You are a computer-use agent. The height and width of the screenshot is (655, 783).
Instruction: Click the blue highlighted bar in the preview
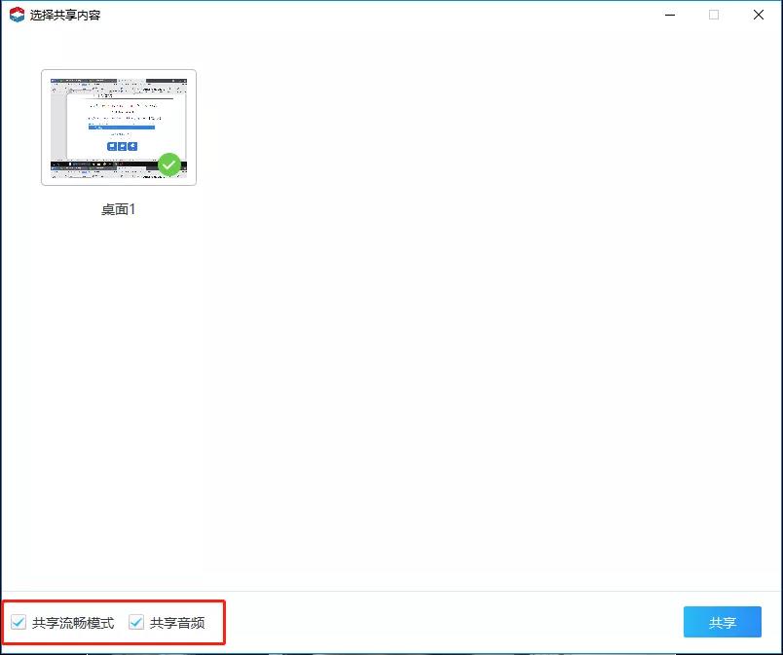(121, 127)
